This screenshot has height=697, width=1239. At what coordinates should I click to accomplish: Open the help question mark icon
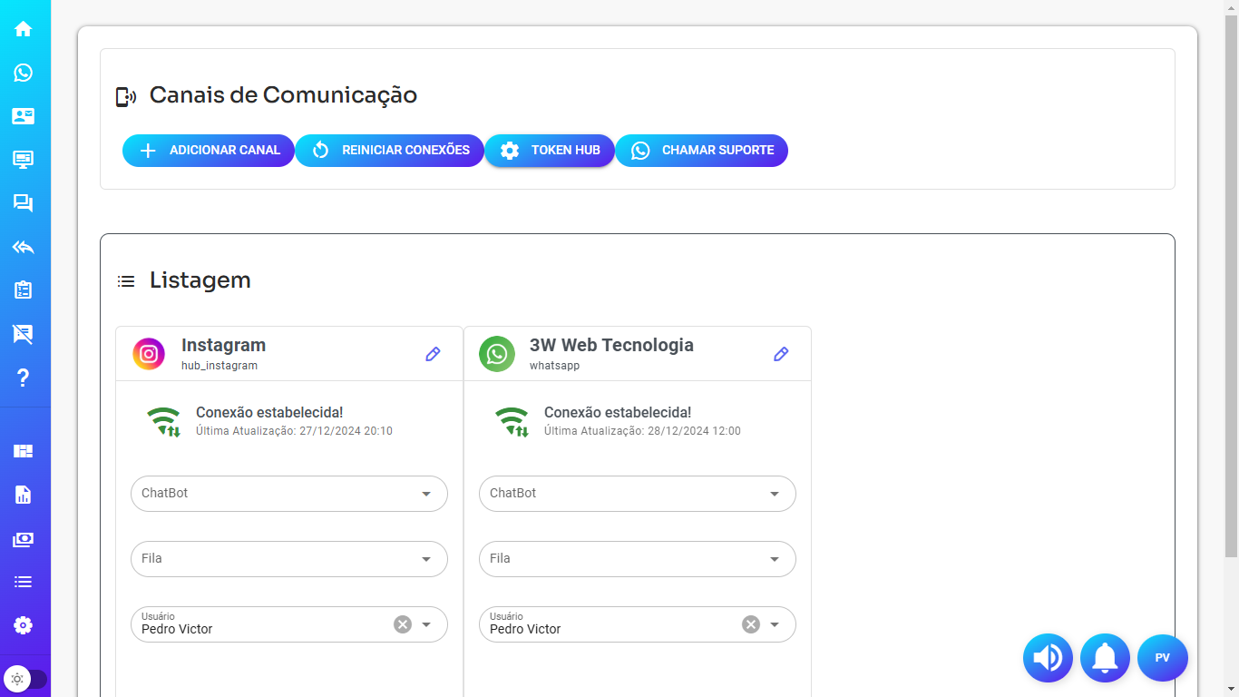(x=24, y=378)
